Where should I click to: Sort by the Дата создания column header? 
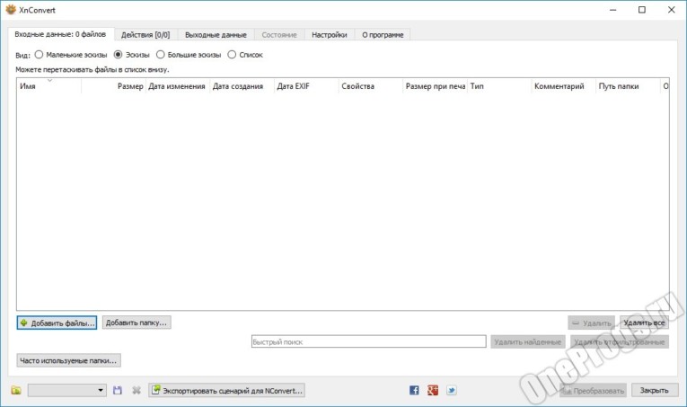click(x=242, y=86)
